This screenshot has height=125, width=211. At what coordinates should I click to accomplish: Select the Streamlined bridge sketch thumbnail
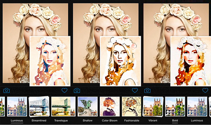(39, 107)
